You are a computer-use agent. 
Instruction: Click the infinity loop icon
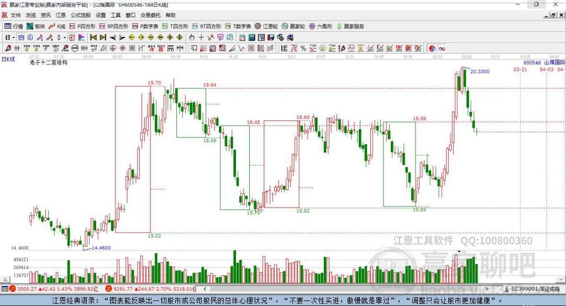(442, 49)
